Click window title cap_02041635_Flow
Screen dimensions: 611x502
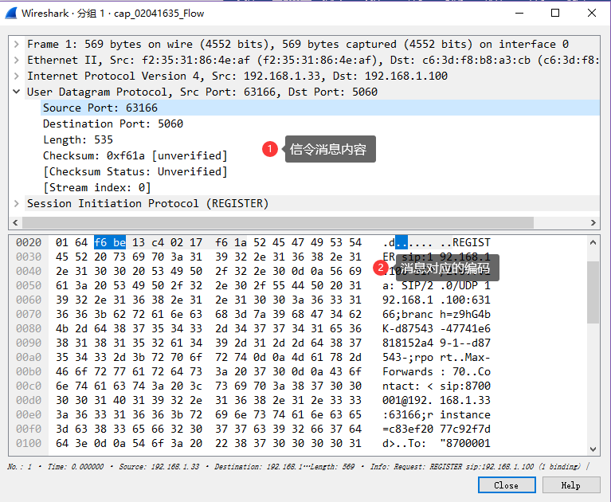159,14
